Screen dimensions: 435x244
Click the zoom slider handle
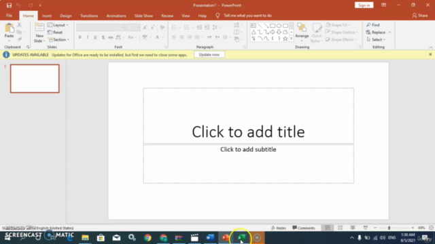(x=389, y=228)
